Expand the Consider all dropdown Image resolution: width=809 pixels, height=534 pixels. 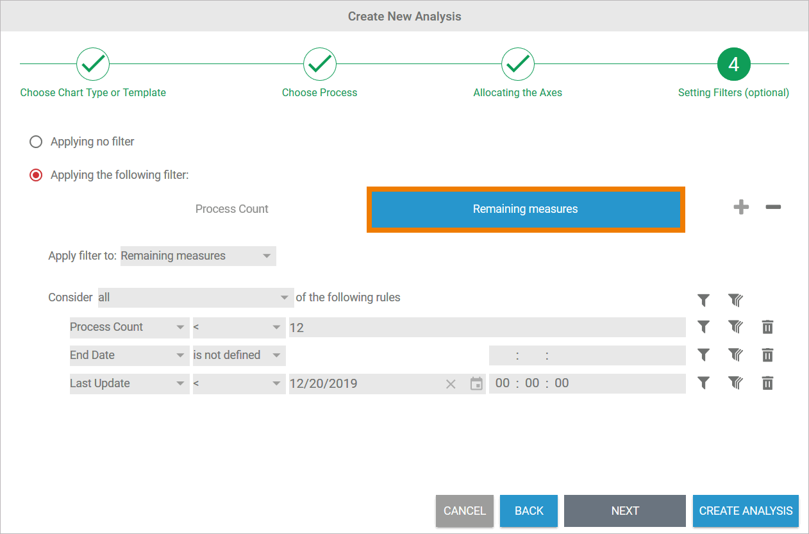pyautogui.click(x=196, y=297)
